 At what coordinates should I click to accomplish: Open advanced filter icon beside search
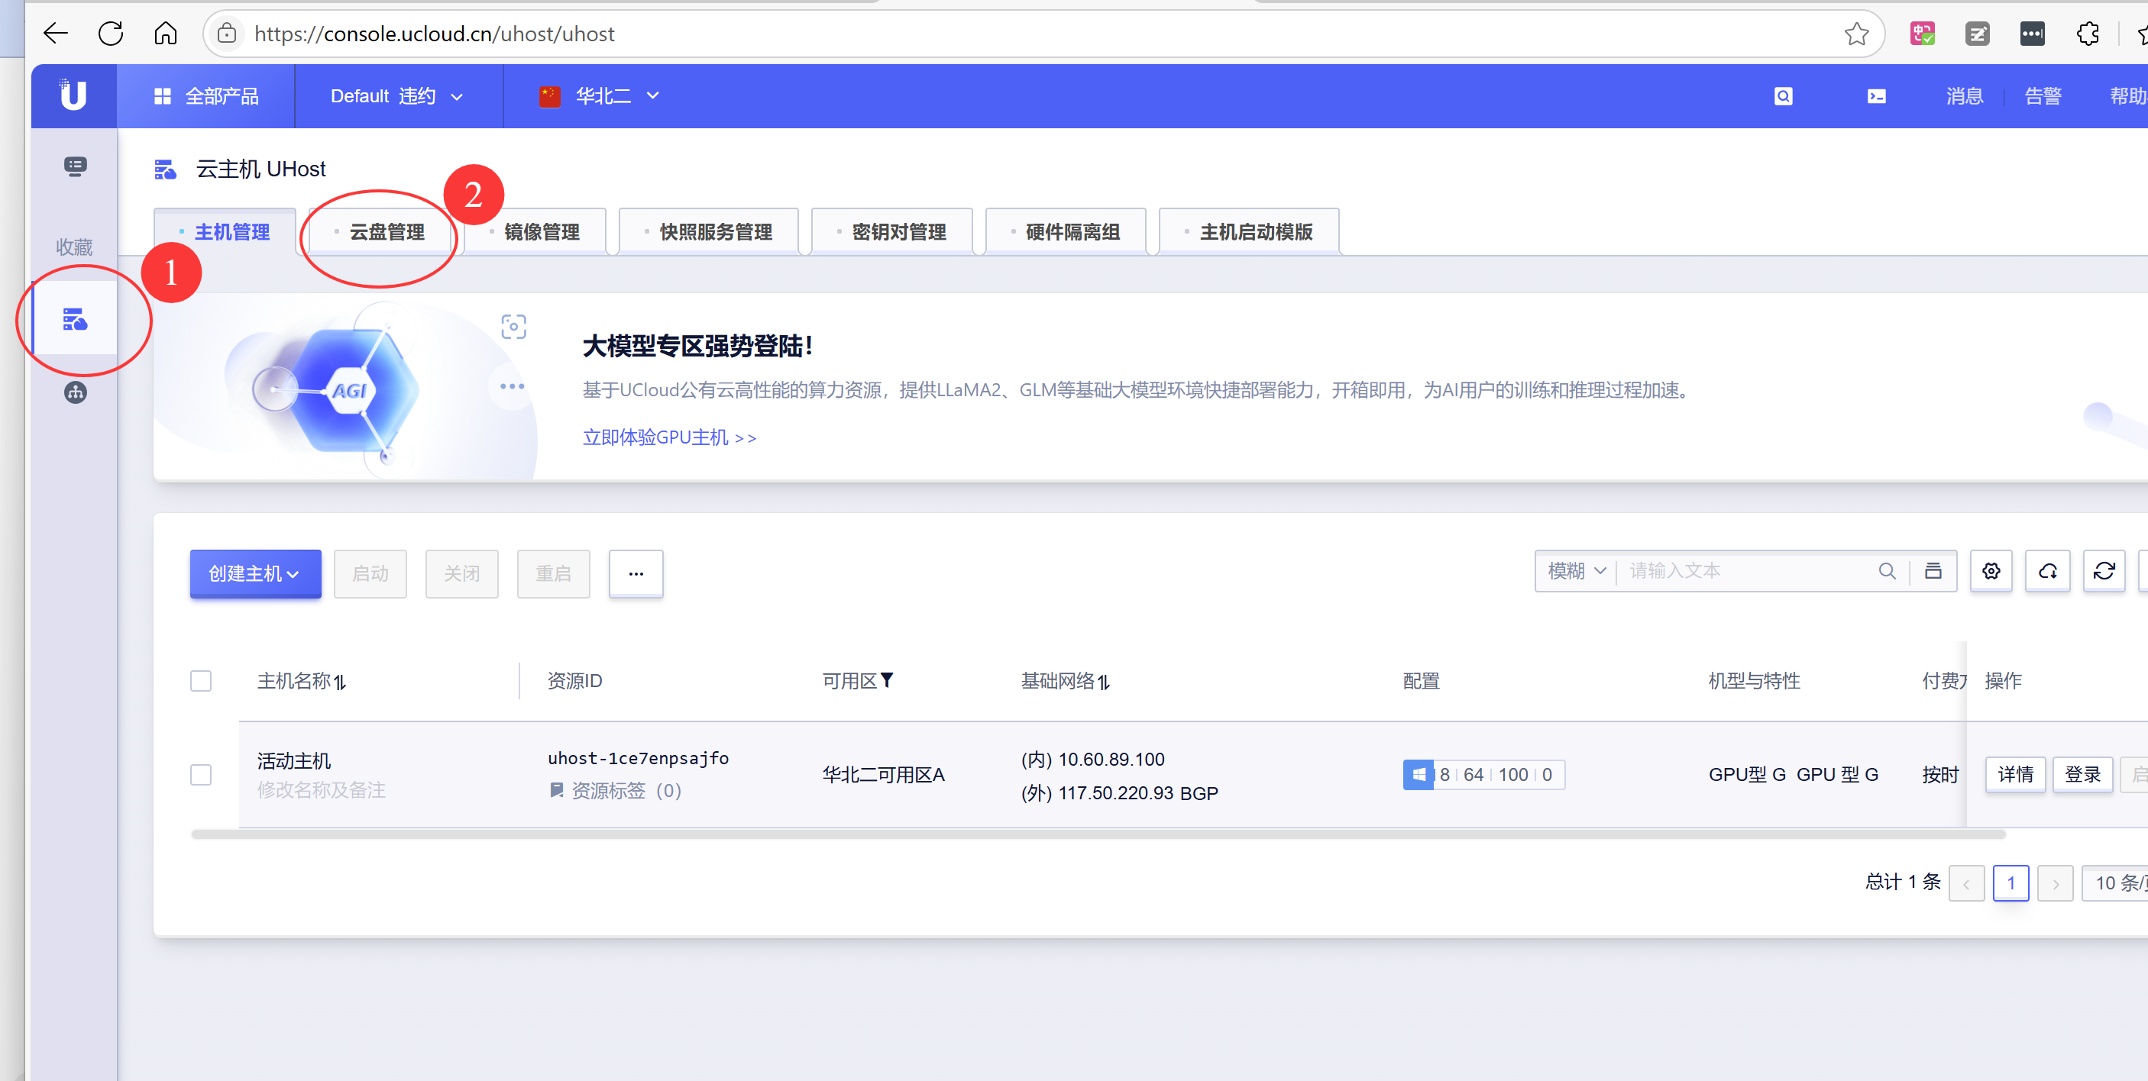[1933, 571]
